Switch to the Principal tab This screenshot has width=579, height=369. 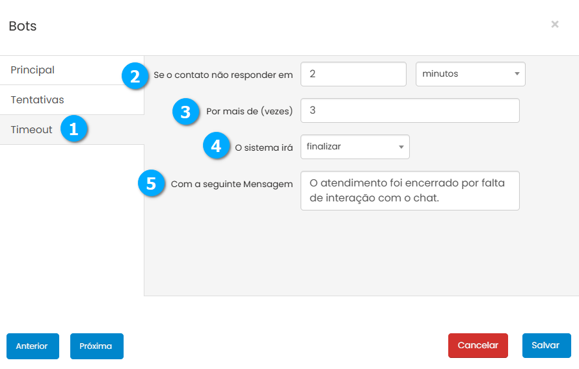(x=33, y=70)
